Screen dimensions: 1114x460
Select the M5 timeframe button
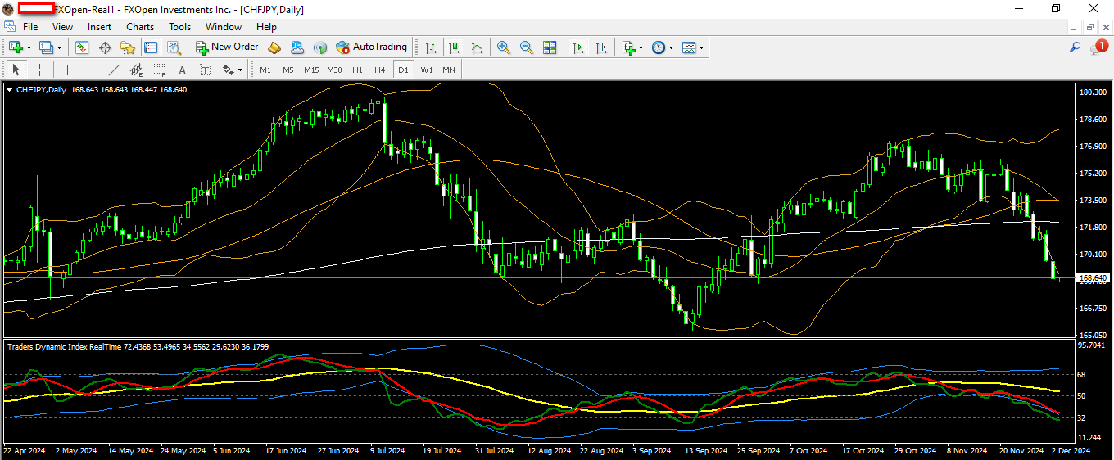pyautogui.click(x=288, y=70)
